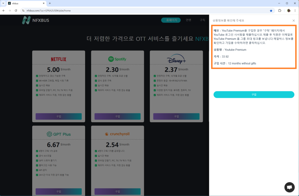
Task: Click 구입 button on Netflix card
Action: (x=58, y=116)
